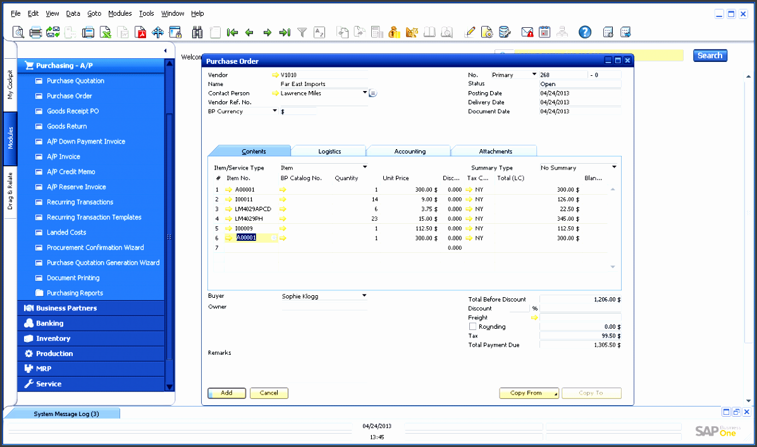Click the Add button
This screenshot has width=757, height=447.
(227, 393)
